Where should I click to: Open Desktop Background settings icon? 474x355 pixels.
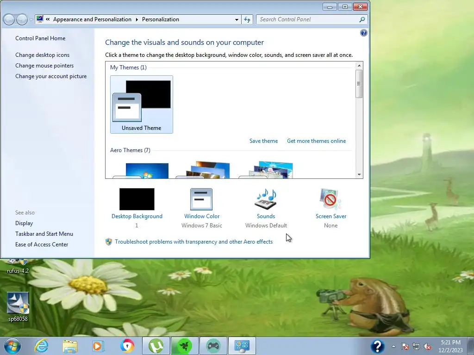[137, 199]
